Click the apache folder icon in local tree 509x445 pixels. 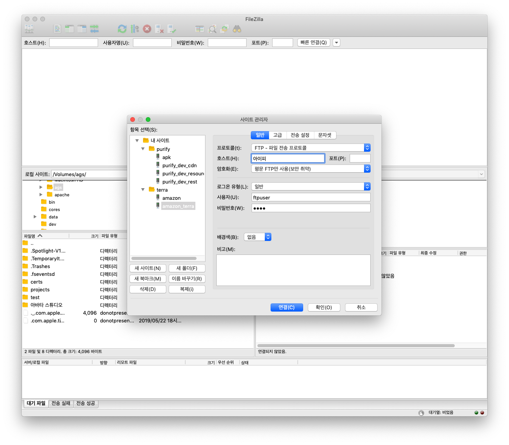(x=50, y=194)
